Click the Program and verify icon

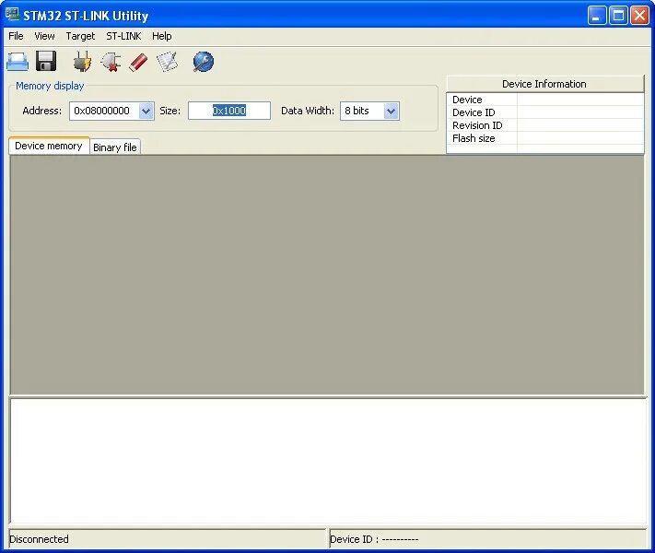click(x=167, y=62)
